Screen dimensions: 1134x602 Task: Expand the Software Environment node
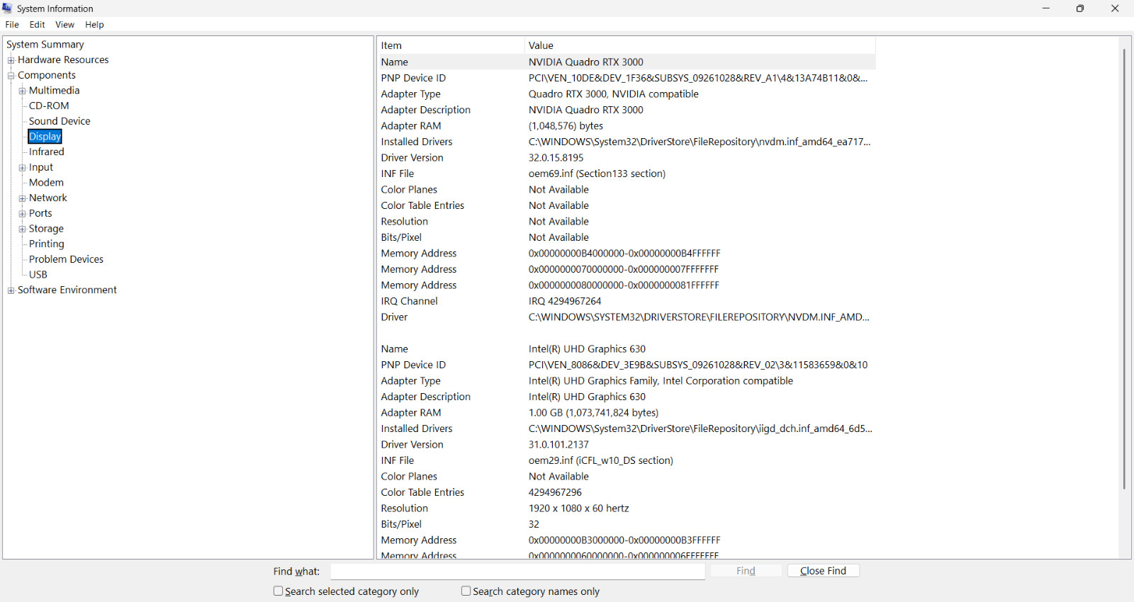pos(11,290)
